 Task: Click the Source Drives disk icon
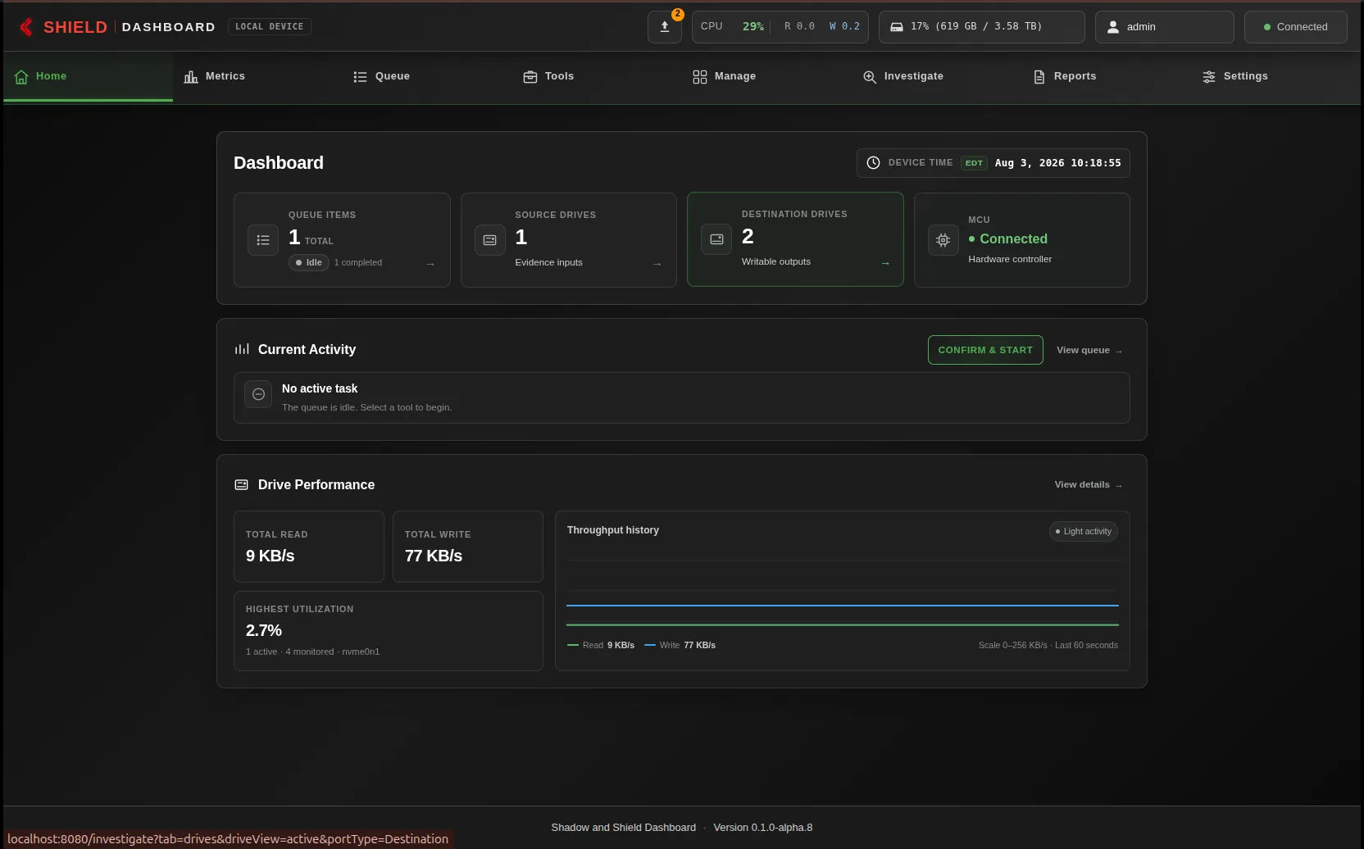coord(490,240)
